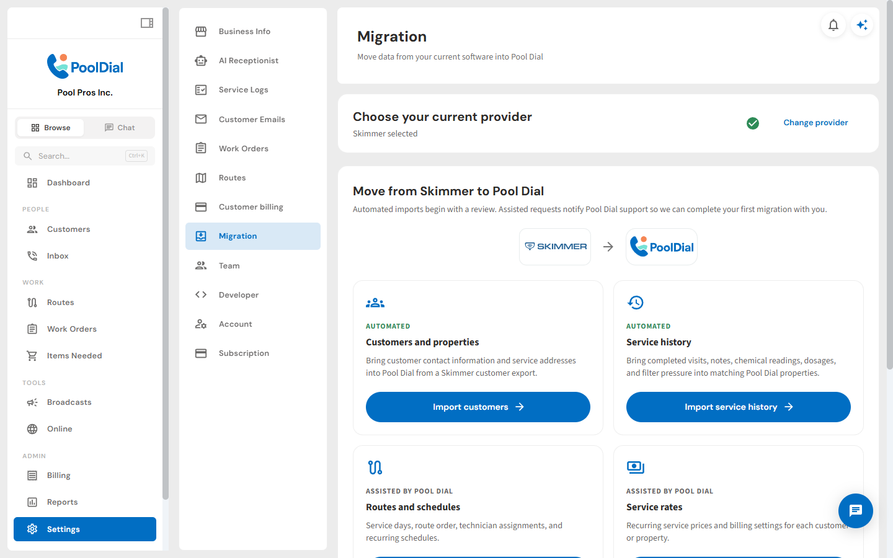Click the Account user-gear icon
Viewport: 893px width, 558px height.
(201, 324)
